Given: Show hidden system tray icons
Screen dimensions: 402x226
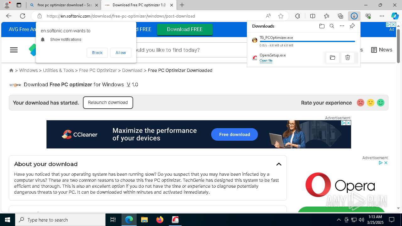Looking at the screenshot, I should point(339,220).
